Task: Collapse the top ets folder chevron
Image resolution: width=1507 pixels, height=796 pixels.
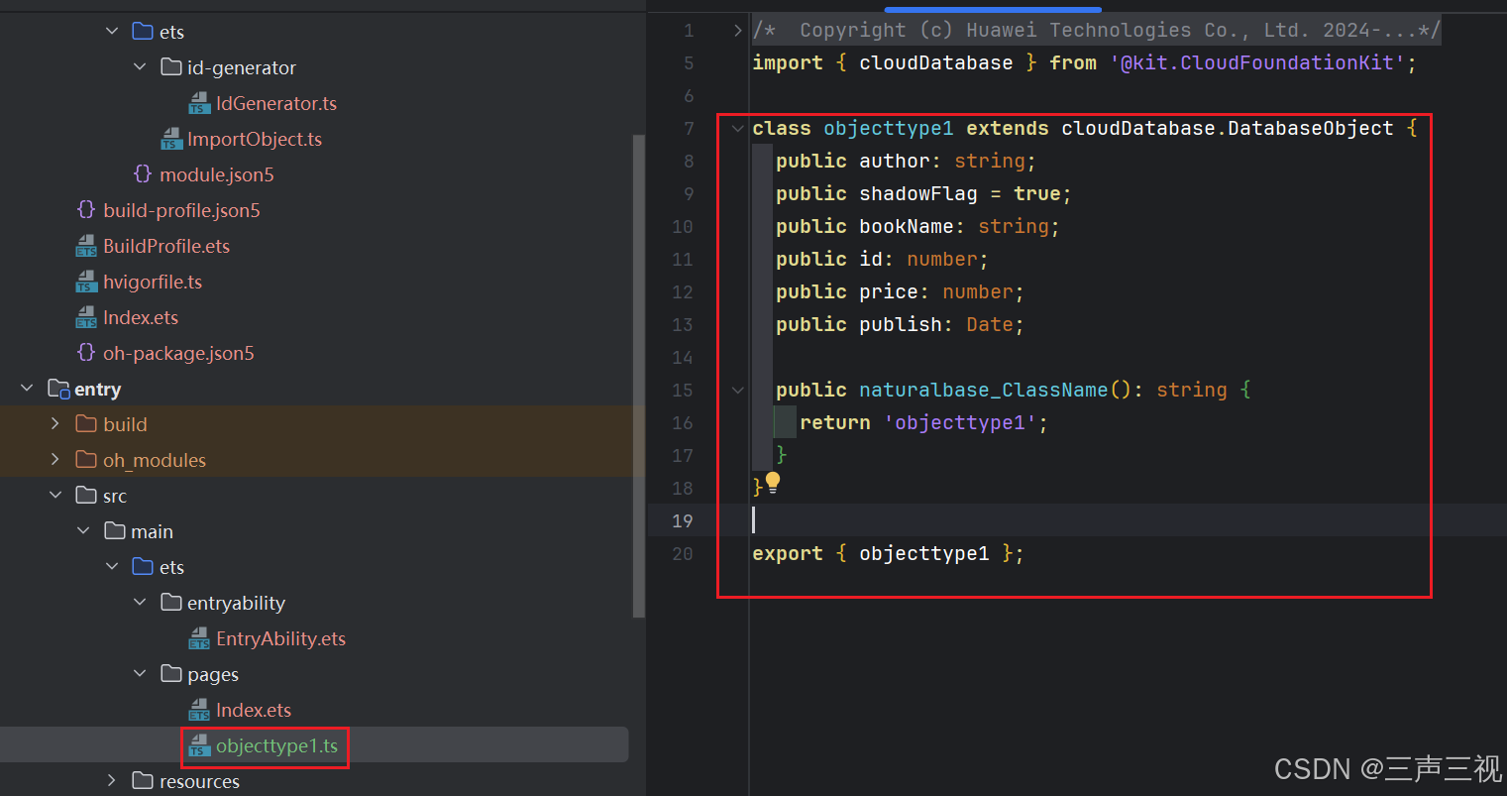Action: pos(112,32)
